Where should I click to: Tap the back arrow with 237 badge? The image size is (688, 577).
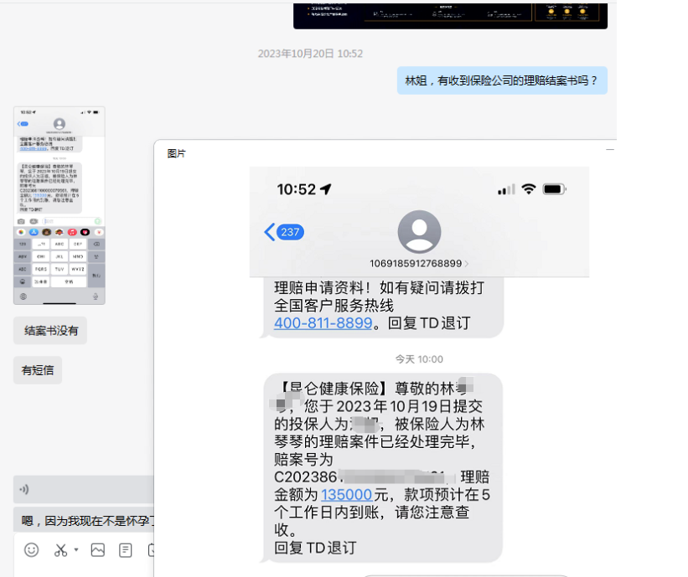click(x=284, y=232)
